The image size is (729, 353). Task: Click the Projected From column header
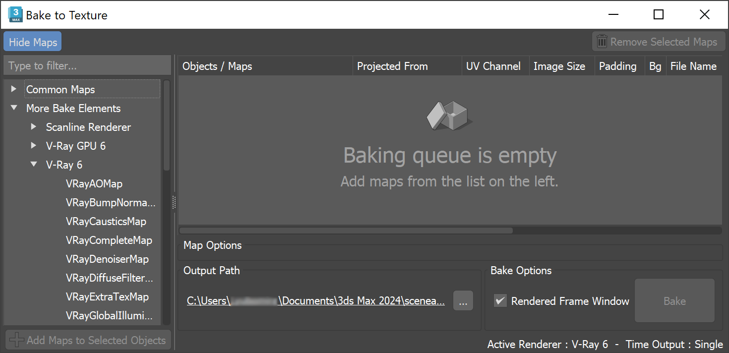coord(392,66)
